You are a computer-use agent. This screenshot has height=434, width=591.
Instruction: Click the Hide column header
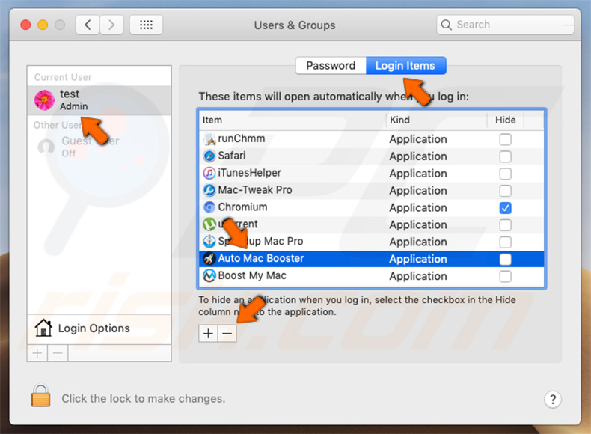[x=506, y=120]
